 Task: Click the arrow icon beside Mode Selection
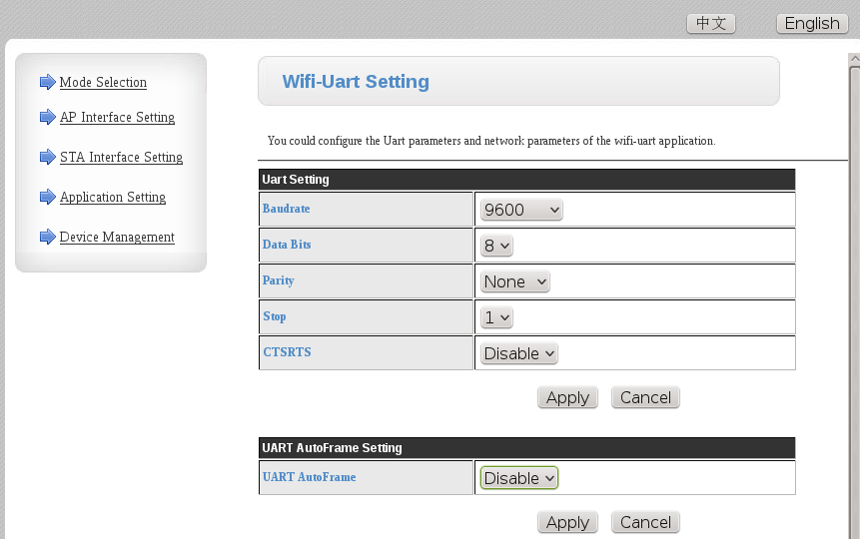tap(47, 82)
